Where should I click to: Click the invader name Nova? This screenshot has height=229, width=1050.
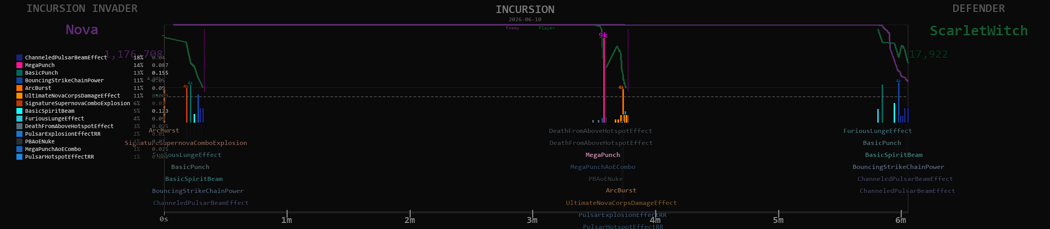pyautogui.click(x=82, y=29)
